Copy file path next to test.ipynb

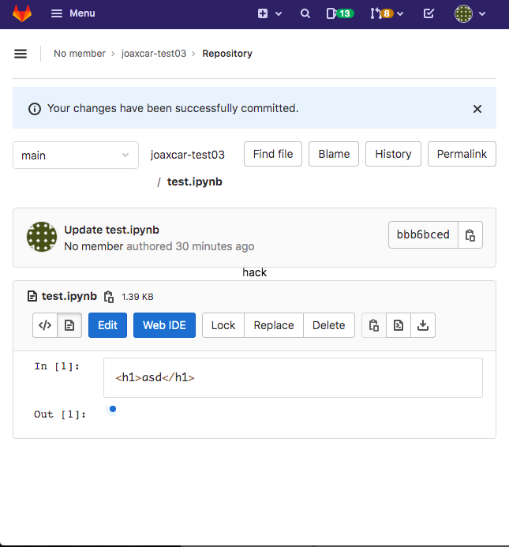pyautogui.click(x=109, y=297)
